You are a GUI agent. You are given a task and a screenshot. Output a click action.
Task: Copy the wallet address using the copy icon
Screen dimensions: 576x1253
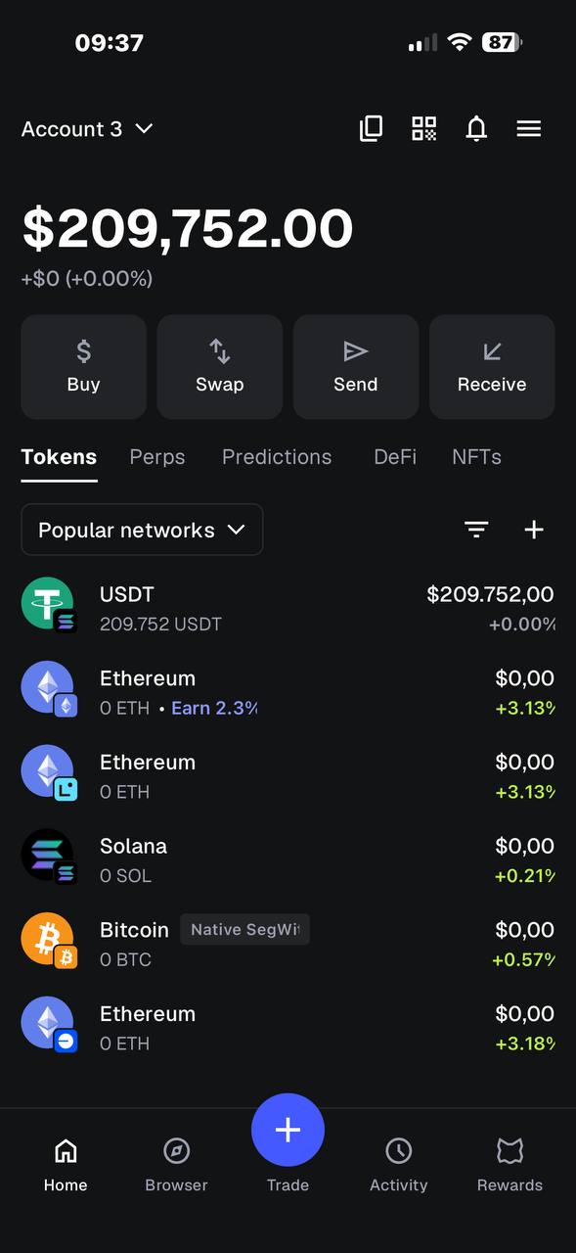(x=371, y=128)
